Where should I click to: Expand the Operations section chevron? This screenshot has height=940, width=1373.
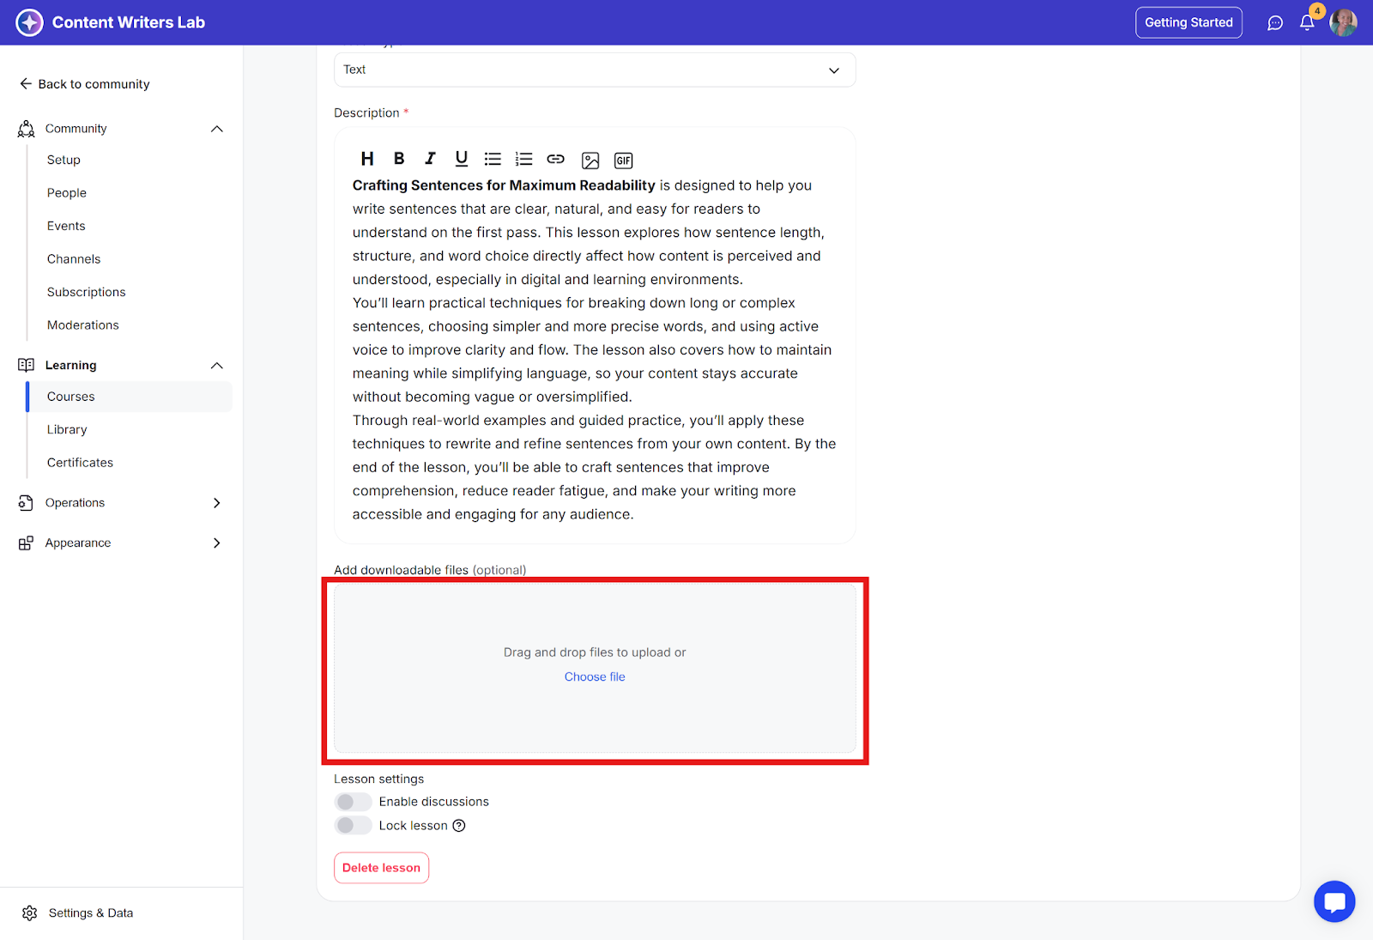click(217, 503)
